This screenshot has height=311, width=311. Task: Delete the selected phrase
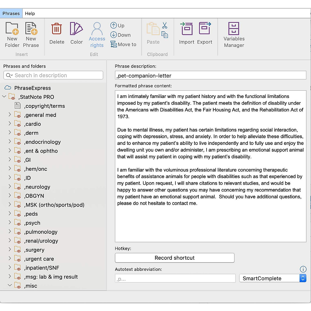pyautogui.click(x=57, y=34)
